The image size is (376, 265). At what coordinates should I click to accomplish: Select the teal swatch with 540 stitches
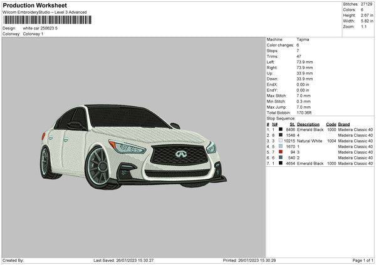click(x=281, y=157)
